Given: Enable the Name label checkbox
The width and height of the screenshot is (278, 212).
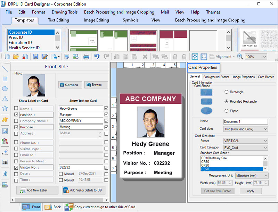Looking at the screenshot, I should pos(16,108).
